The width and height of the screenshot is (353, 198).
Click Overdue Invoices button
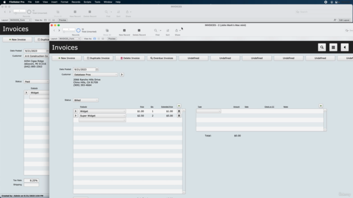pyautogui.click(x=162, y=58)
